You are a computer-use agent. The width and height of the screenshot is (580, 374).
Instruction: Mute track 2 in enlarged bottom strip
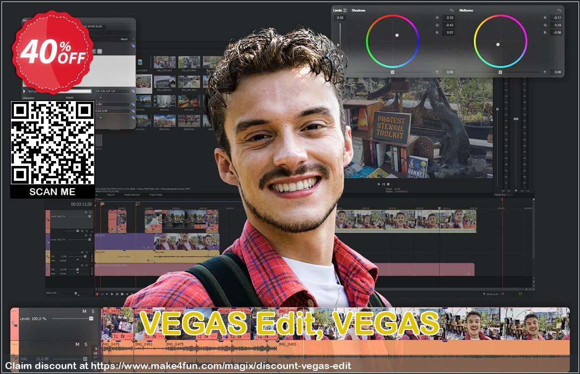77,344
